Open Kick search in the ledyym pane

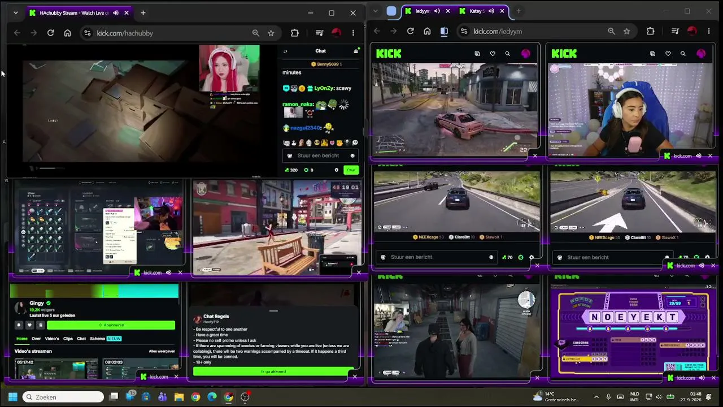pyautogui.click(x=507, y=54)
